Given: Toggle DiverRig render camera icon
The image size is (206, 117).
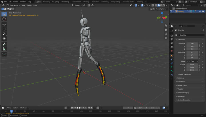Looking at the screenshot, I should coord(203,11).
